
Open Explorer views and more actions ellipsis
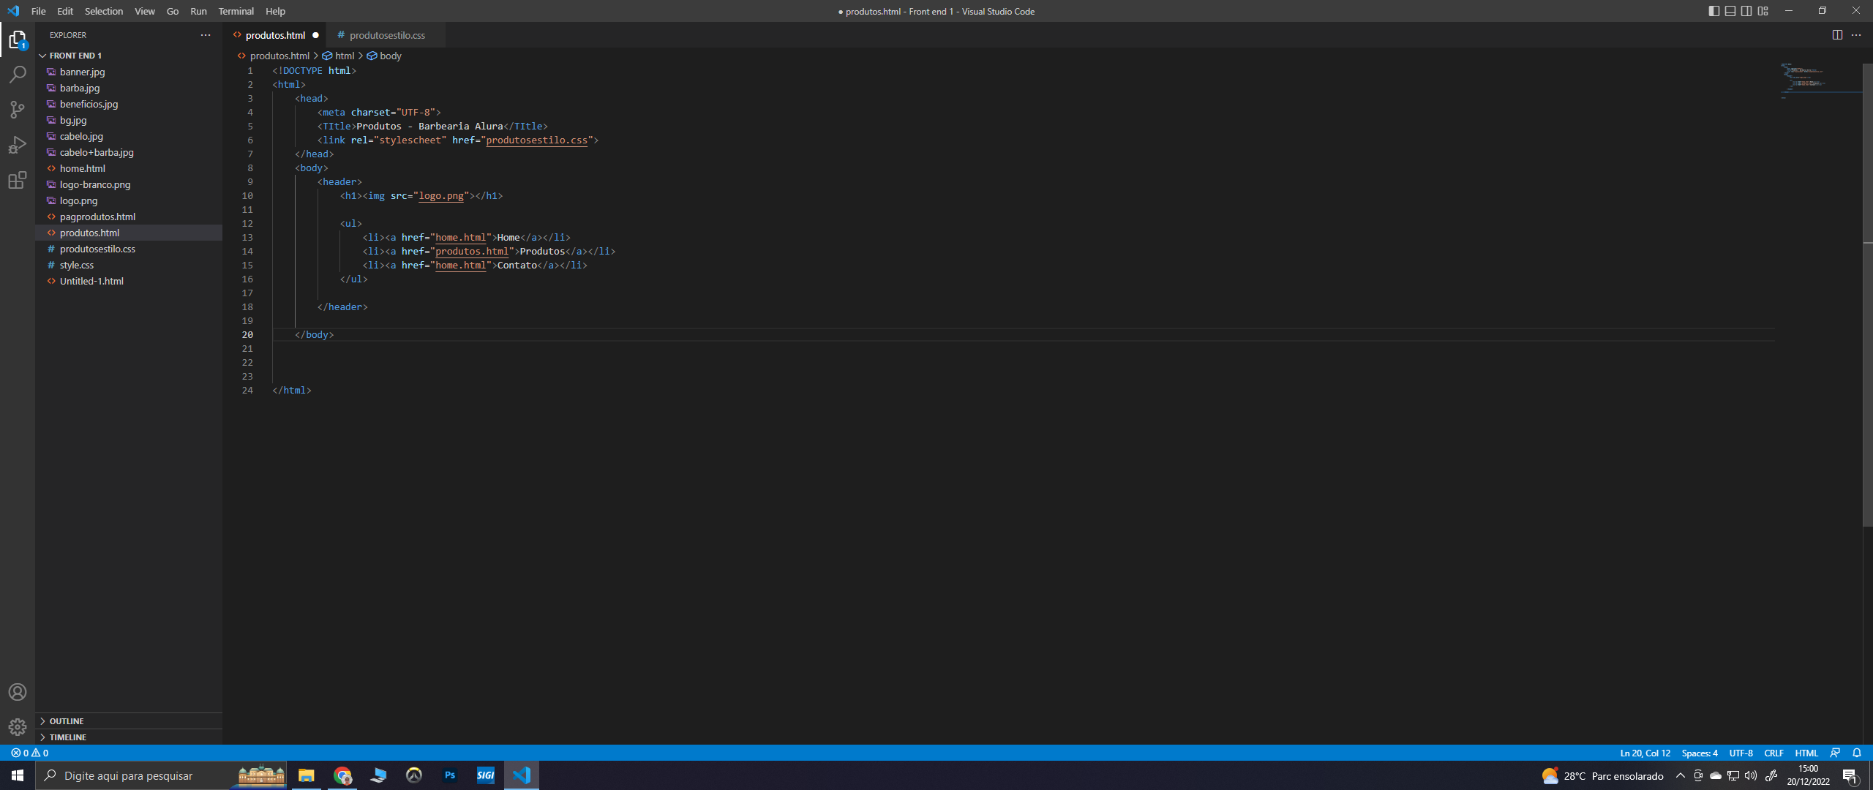206,35
